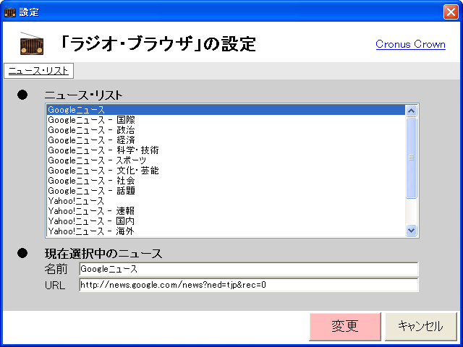Screen dimensions: 463x347
Task: Select the plain Yahoo!ニュース row
Action: [x=226, y=201]
